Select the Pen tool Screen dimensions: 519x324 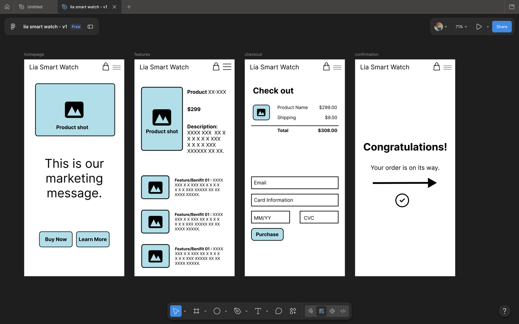pyautogui.click(x=238, y=311)
